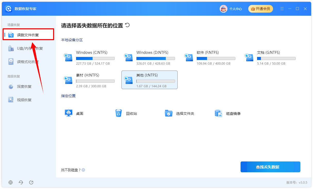This screenshot has width=313, height=189.
Task: Click the feedback icon beside the globe
Action: (21, 182)
